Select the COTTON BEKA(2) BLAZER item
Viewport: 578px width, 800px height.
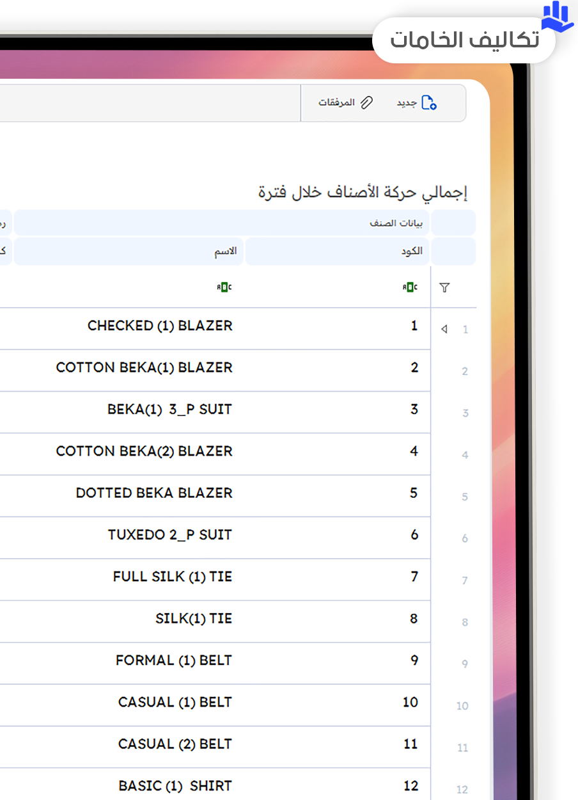(x=144, y=451)
